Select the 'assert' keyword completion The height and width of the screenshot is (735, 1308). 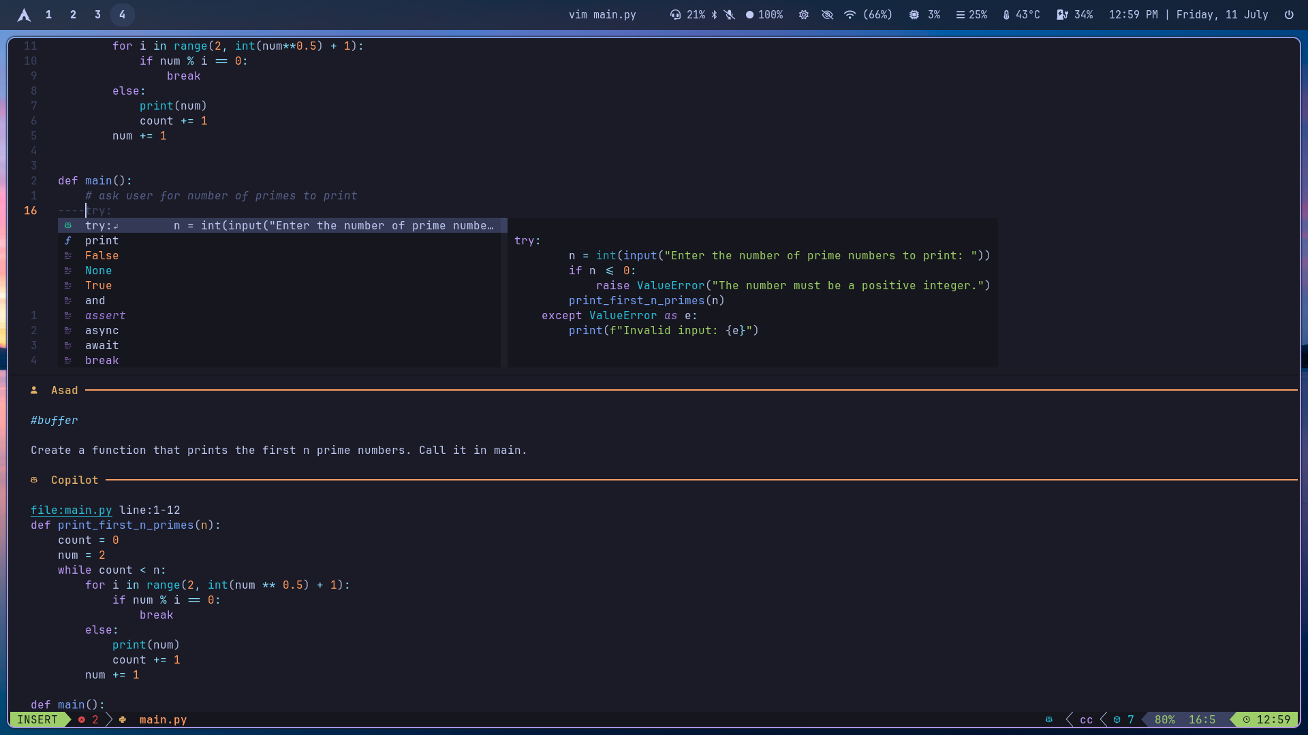[279, 315]
